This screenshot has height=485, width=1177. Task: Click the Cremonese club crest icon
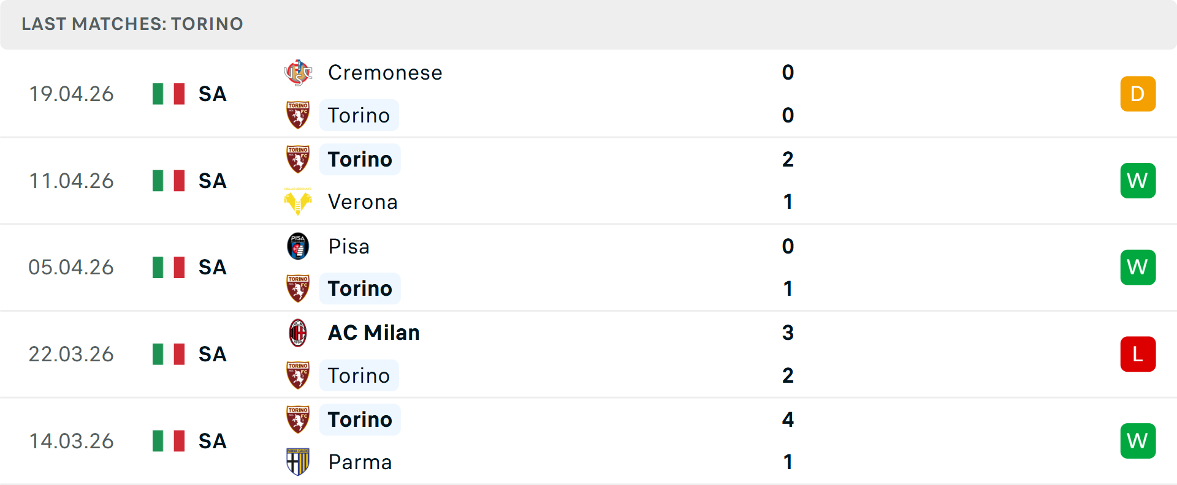(298, 73)
